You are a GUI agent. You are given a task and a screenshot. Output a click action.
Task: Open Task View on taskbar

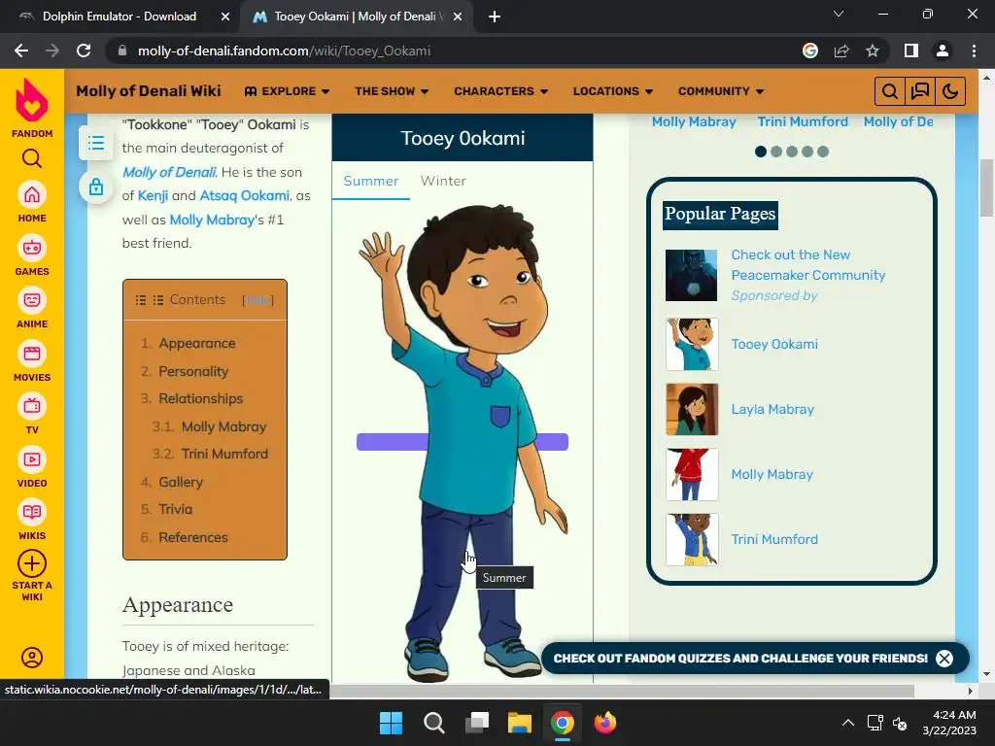pos(476,723)
